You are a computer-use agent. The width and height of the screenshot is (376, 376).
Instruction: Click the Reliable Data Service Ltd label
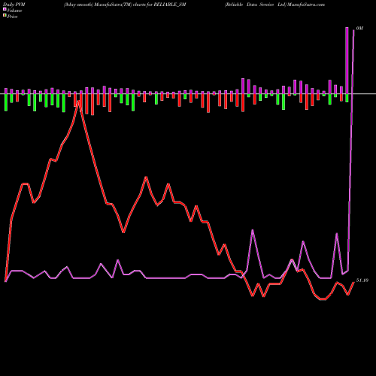[x=256, y=5]
